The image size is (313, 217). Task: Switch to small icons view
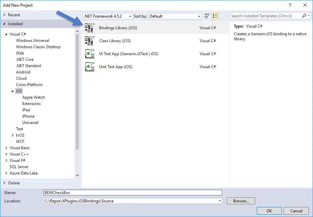(207, 16)
